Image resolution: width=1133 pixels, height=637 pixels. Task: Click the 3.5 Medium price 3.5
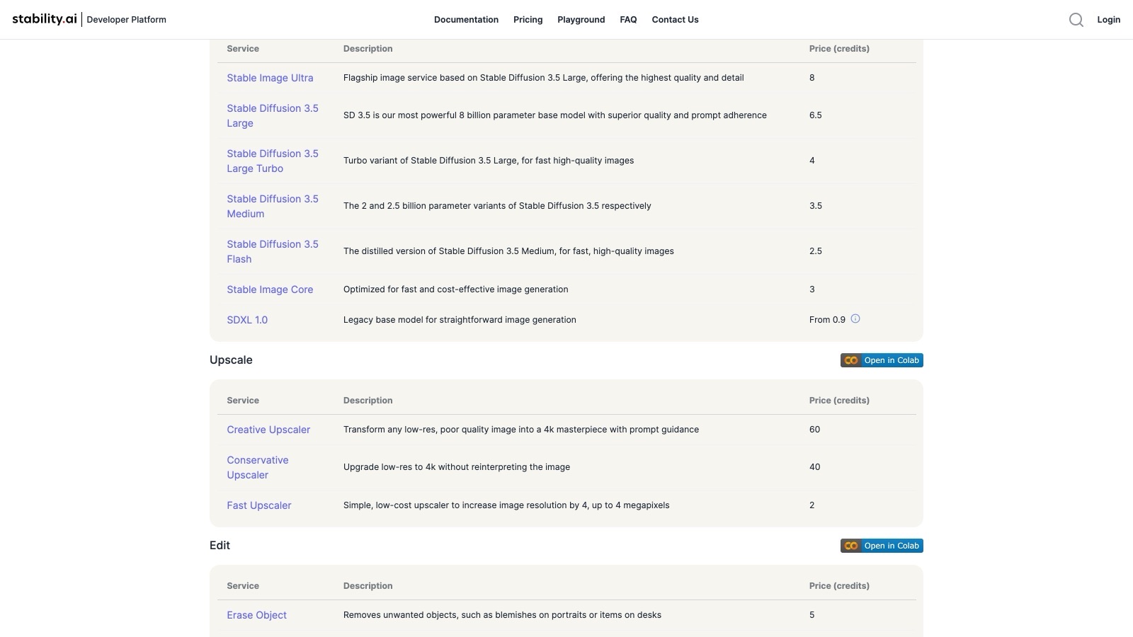point(816,206)
